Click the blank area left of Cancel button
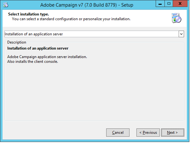 point(54,133)
